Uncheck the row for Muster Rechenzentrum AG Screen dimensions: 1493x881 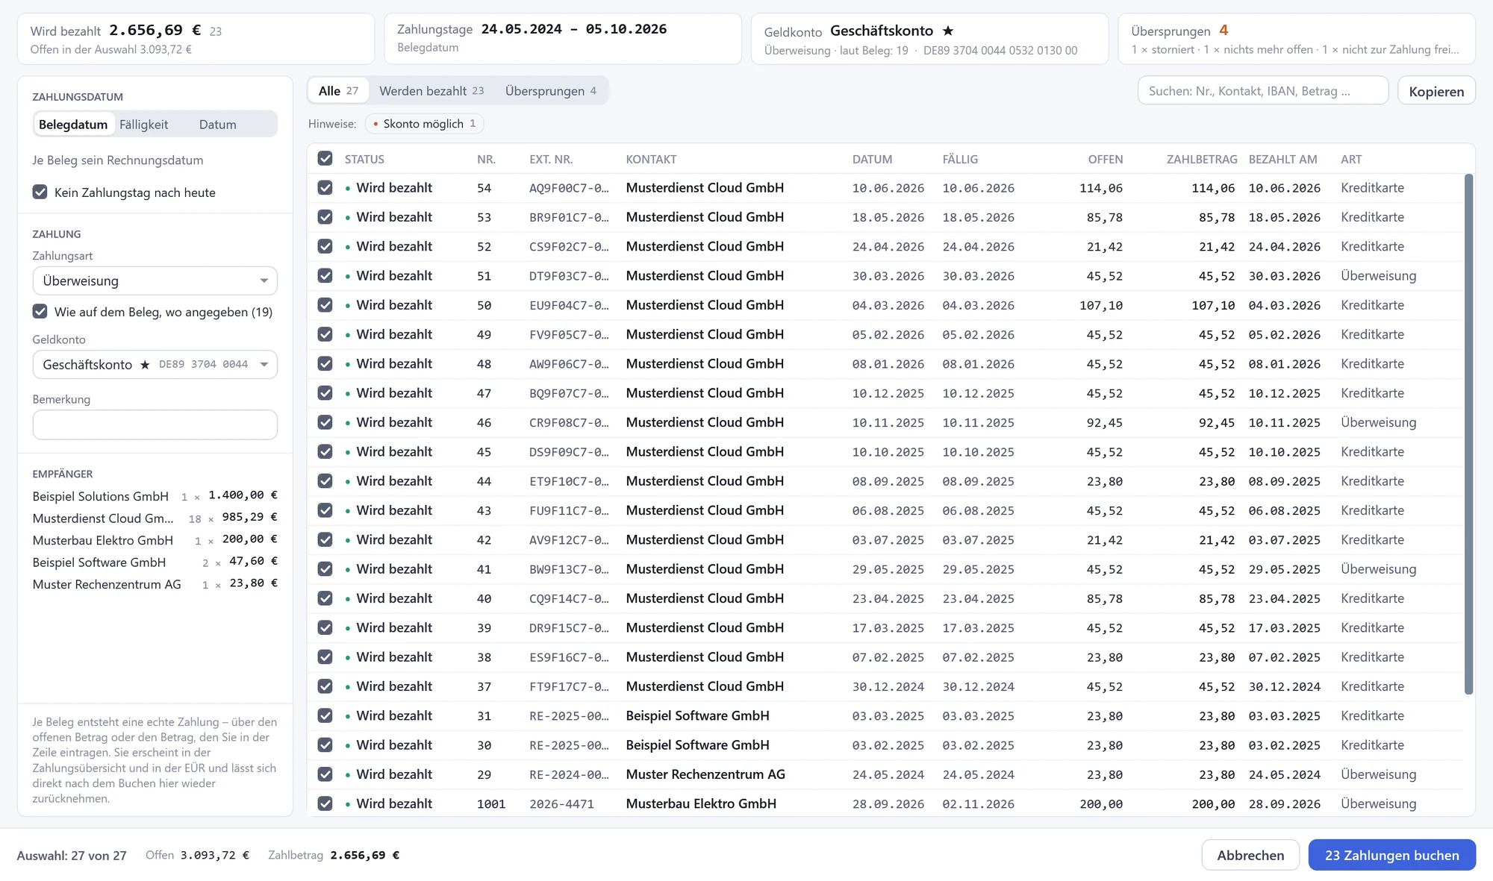tap(325, 774)
